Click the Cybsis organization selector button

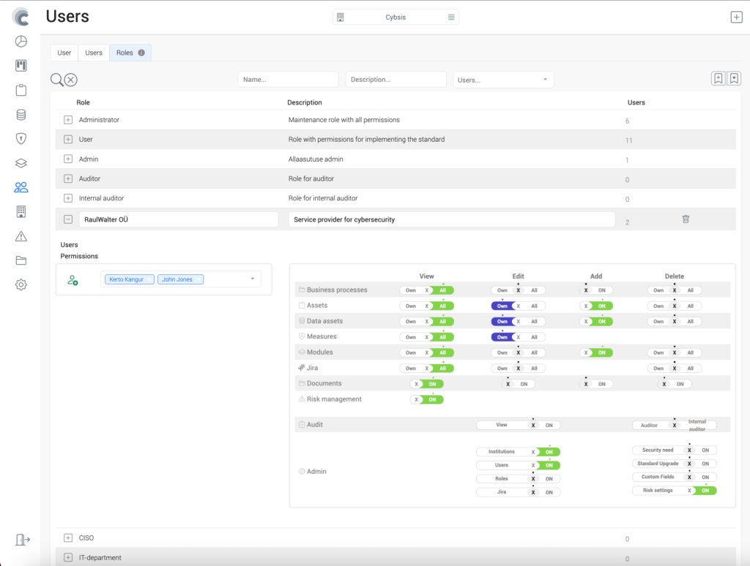point(396,17)
